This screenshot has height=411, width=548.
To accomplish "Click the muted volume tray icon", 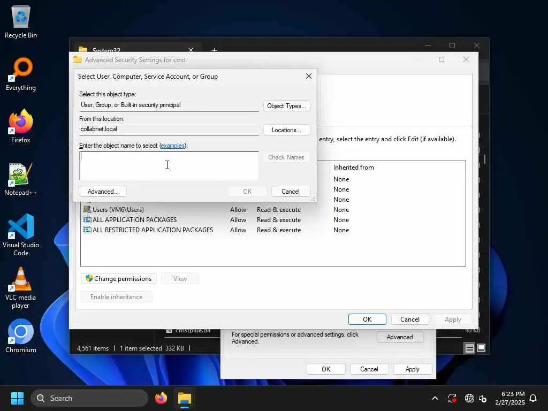I will click(483, 398).
